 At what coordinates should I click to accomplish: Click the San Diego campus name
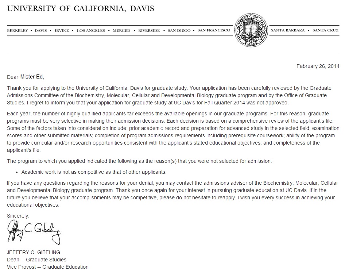point(179,31)
